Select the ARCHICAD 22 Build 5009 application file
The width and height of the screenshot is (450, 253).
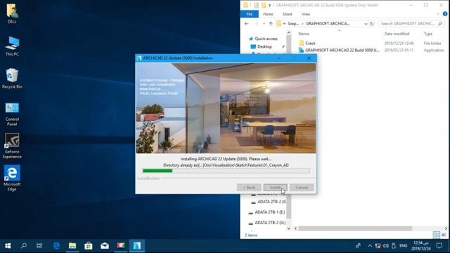(342, 50)
